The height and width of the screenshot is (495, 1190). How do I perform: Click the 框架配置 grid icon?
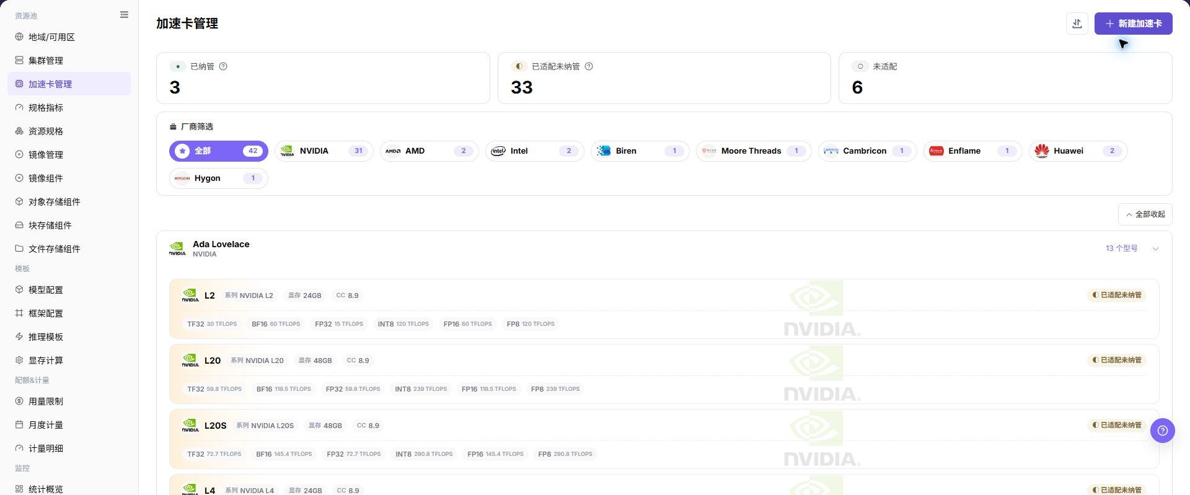19,313
